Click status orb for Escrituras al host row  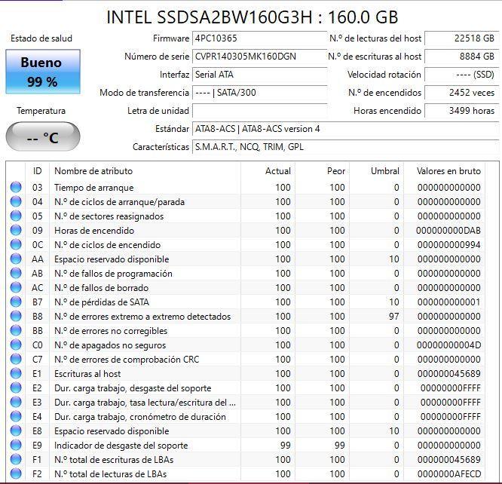(16, 373)
